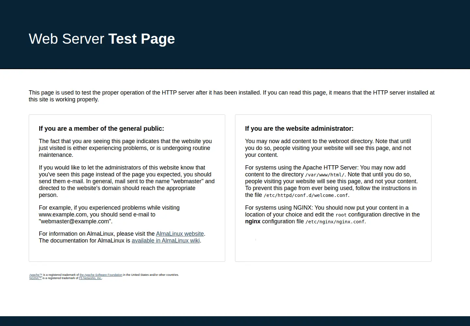Click the paragraph starting "If you would like to let"
Screen dimensions: 470x326
(x=127, y=181)
